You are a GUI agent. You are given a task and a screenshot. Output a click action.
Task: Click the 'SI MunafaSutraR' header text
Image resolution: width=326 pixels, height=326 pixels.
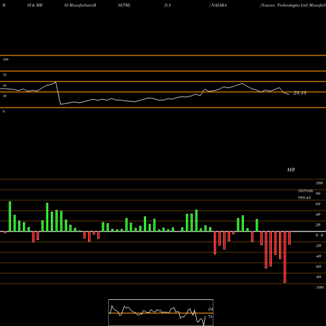[80, 5]
